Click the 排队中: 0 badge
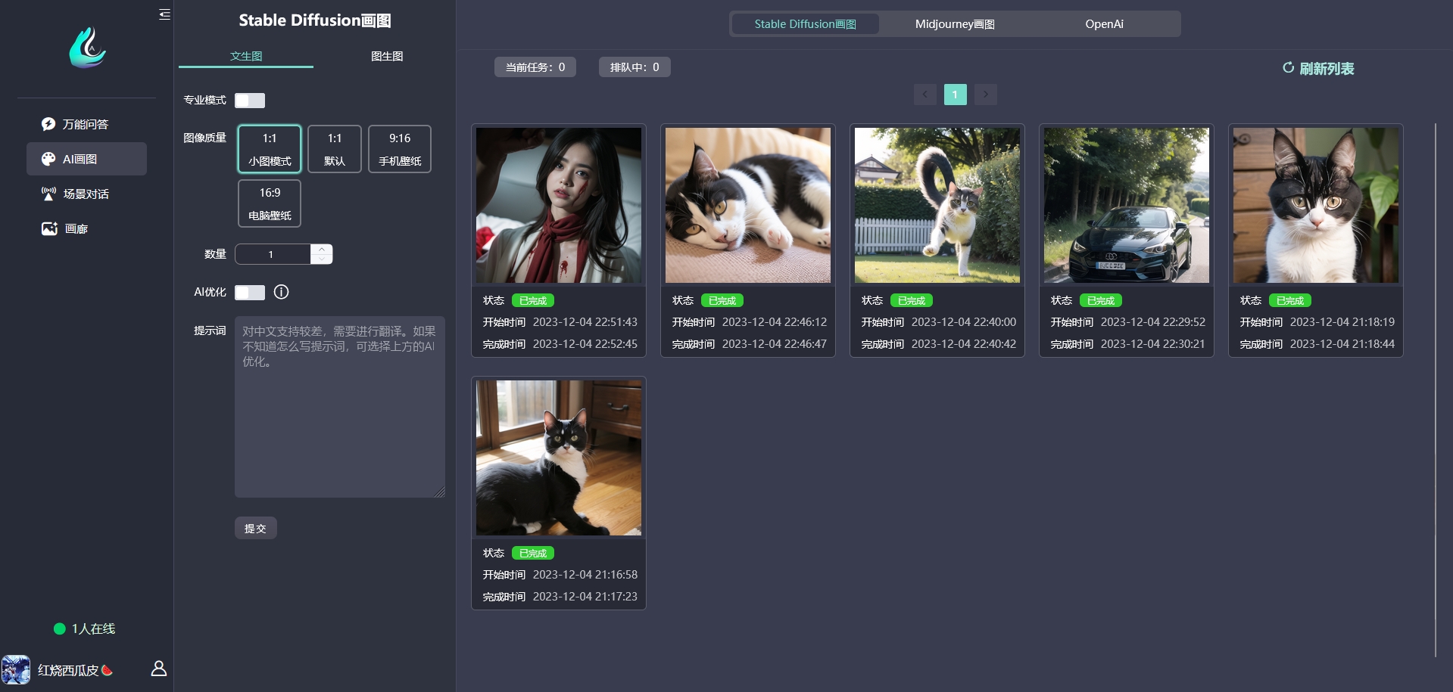This screenshot has width=1453, height=692. pos(635,67)
